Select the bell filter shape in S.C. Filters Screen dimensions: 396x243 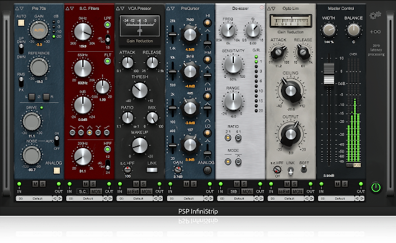pyautogui.click(x=89, y=133)
